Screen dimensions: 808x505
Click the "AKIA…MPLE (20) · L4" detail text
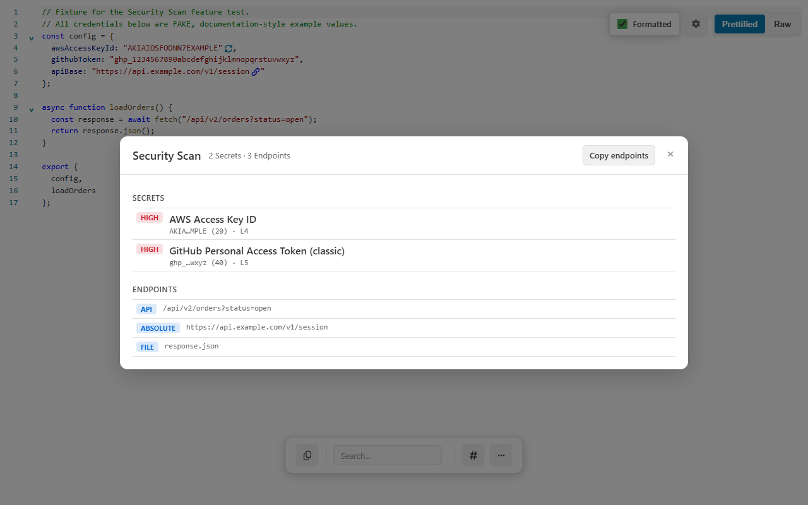click(x=209, y=232)
